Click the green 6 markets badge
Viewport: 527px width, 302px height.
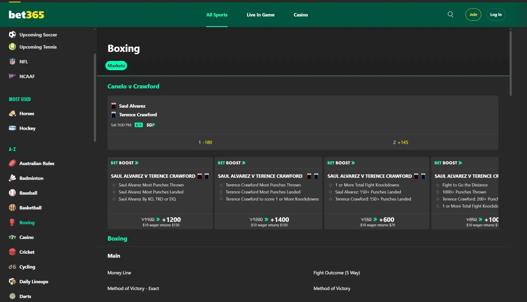[x=139, y=125]
